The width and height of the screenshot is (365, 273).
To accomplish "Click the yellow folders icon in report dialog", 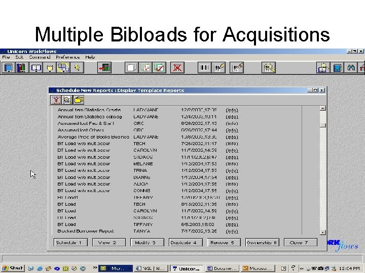I will coord(79,100).
